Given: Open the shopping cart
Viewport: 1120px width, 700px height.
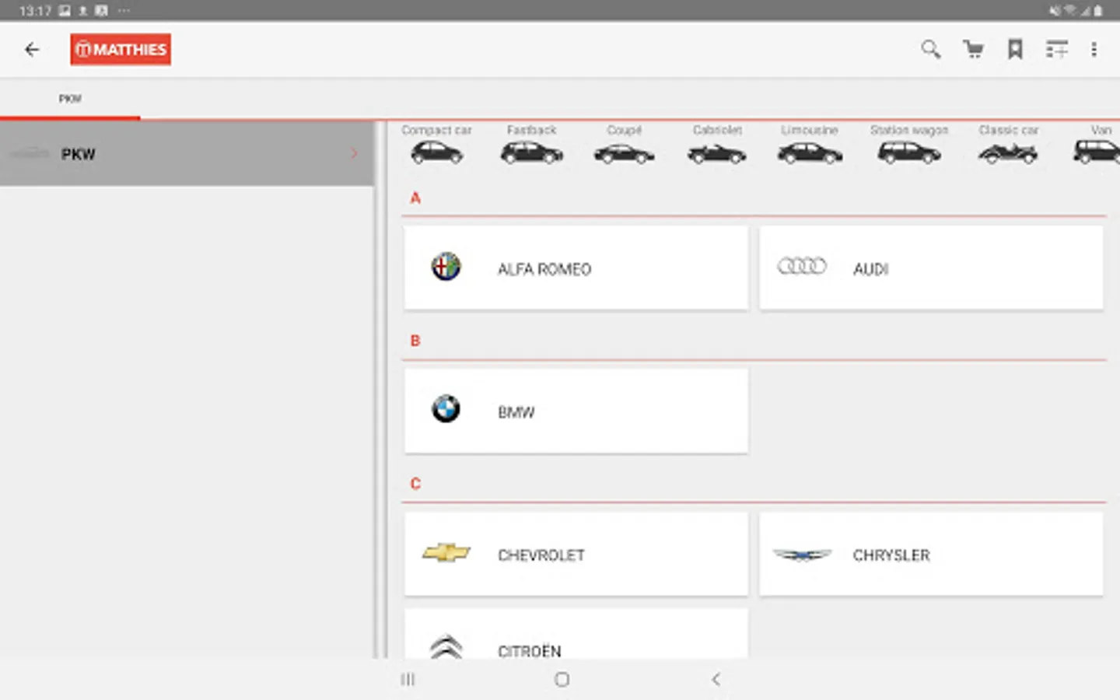Looking at the screenshot, I should (973, 50).
